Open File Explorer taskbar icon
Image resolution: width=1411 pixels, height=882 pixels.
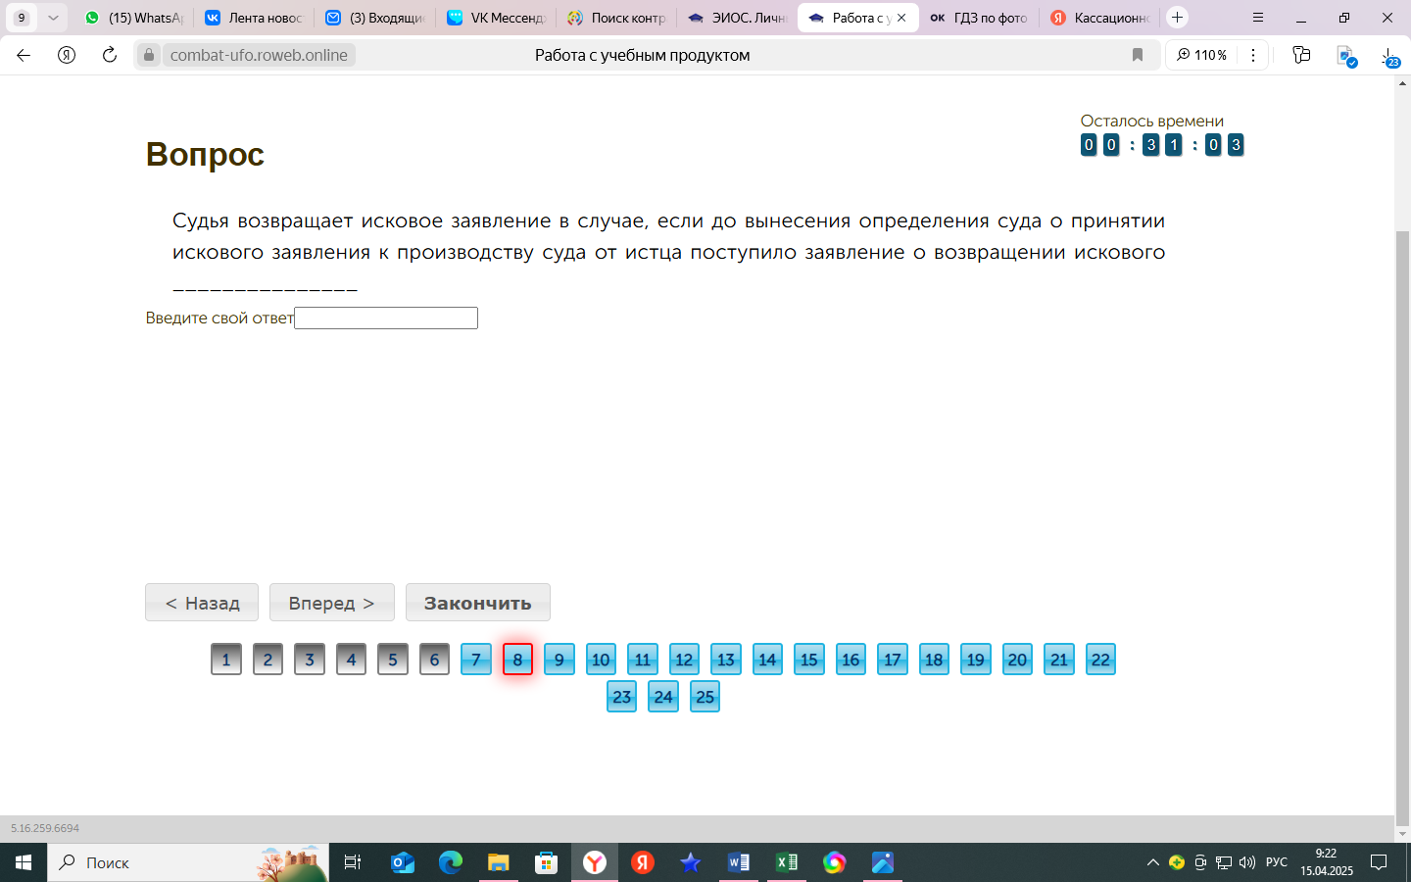click(499, 862)
